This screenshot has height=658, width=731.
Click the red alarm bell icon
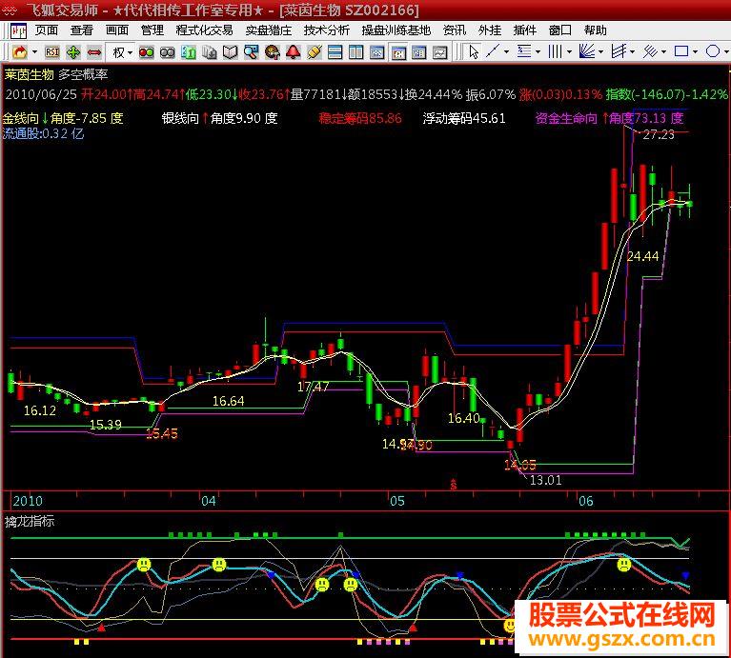pyautogui.click(x=293, y=51)
